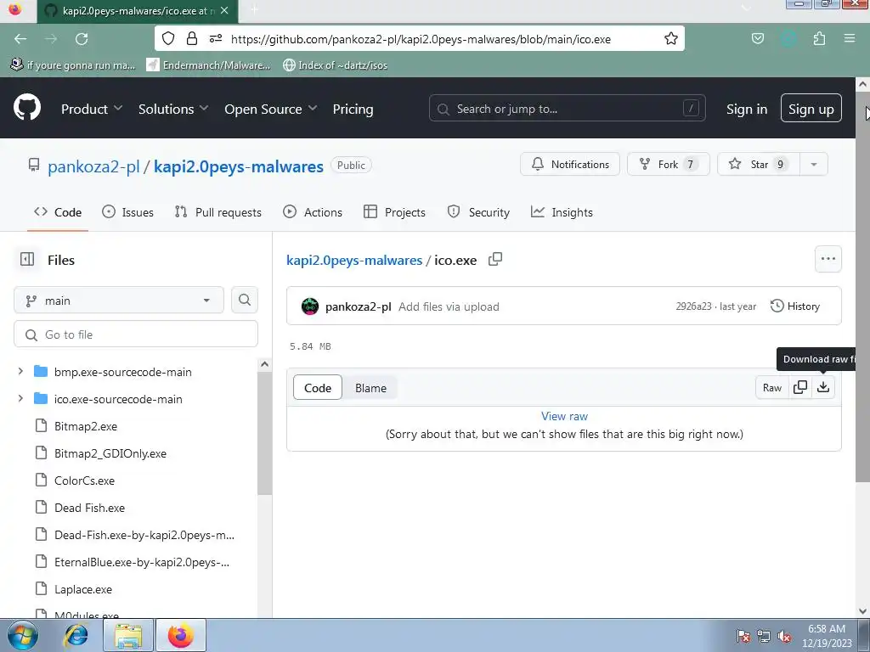The height and width of the screenshot is (652, 870).
Task: Click the Notifications button
Action: [570, 164]
